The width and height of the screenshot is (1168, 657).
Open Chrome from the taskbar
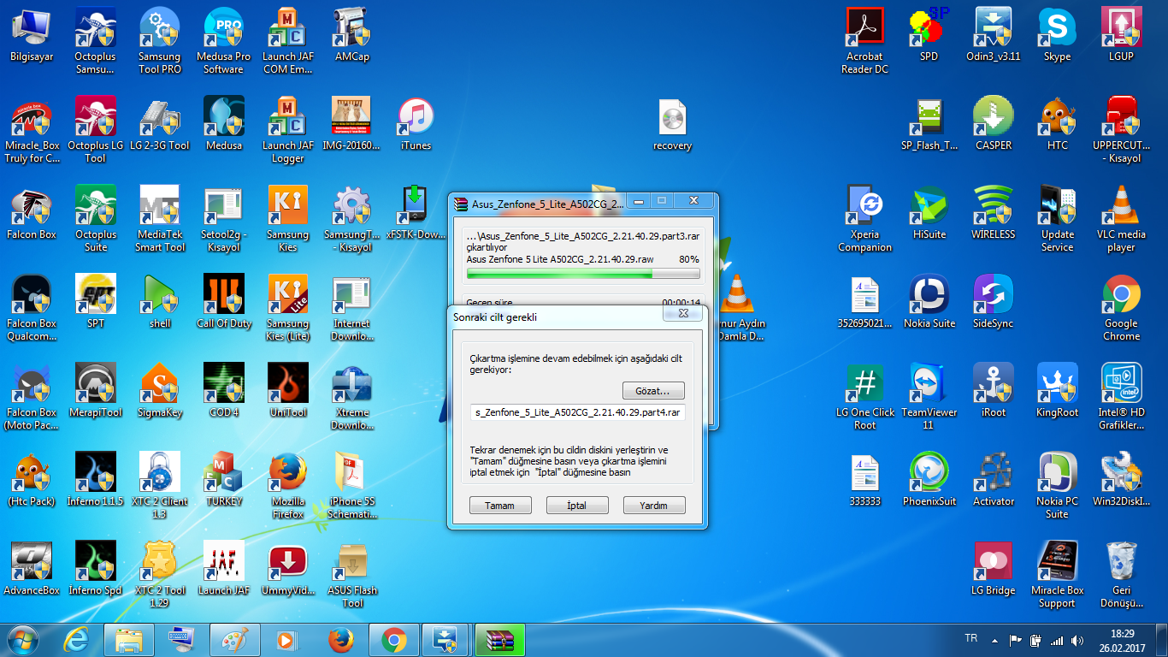pyautogui.click(x=394, y=640)
